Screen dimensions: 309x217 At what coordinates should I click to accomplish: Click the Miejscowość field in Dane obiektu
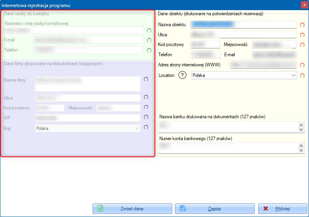274,45
